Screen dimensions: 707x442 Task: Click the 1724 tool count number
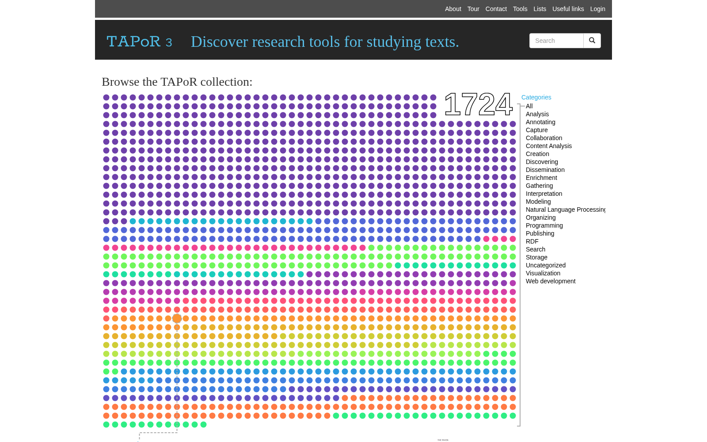coord(478,104)
